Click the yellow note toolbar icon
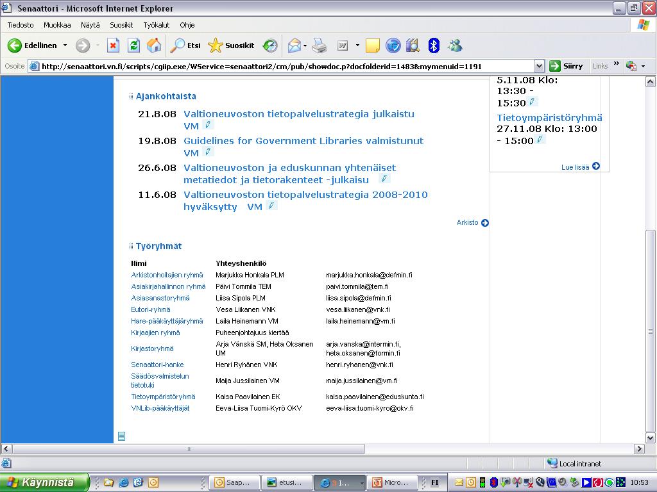Image resolution: width=657 pixels, height=492 pixels. coord(373,45)
